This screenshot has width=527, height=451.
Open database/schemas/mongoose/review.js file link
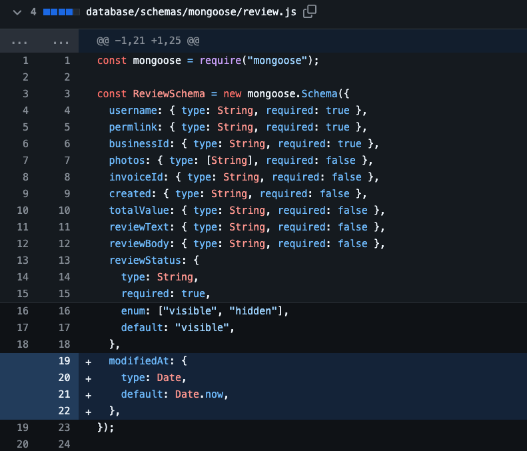point(191,12)
